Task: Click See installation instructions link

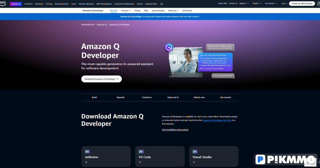Action: (175, 130)
